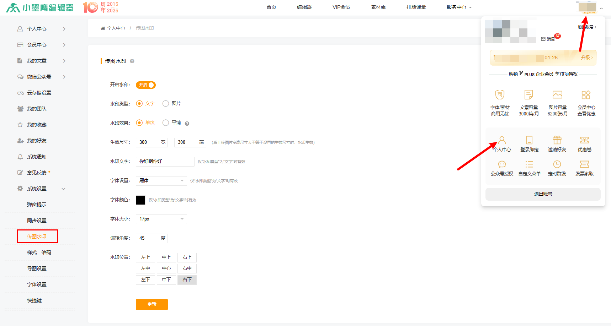Open the 字体设置 font dropdown
The height and width of the screenshot is (326, 611).
pos(161,181)
